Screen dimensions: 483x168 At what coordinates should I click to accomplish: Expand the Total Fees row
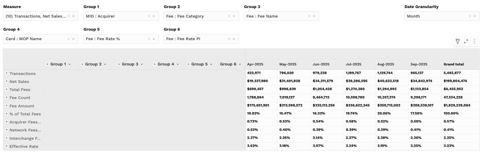click(7, 89)
